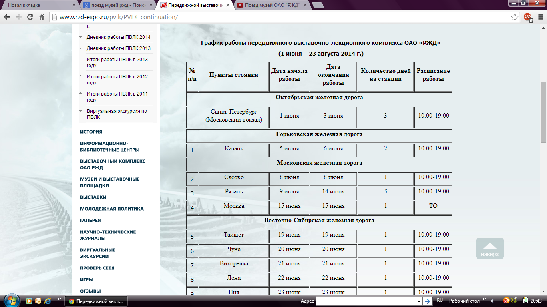The image size is (547, 307).
Task: Open 'Итоги работы ПВЛК в 2012 году'
Action: coord(117,80)
